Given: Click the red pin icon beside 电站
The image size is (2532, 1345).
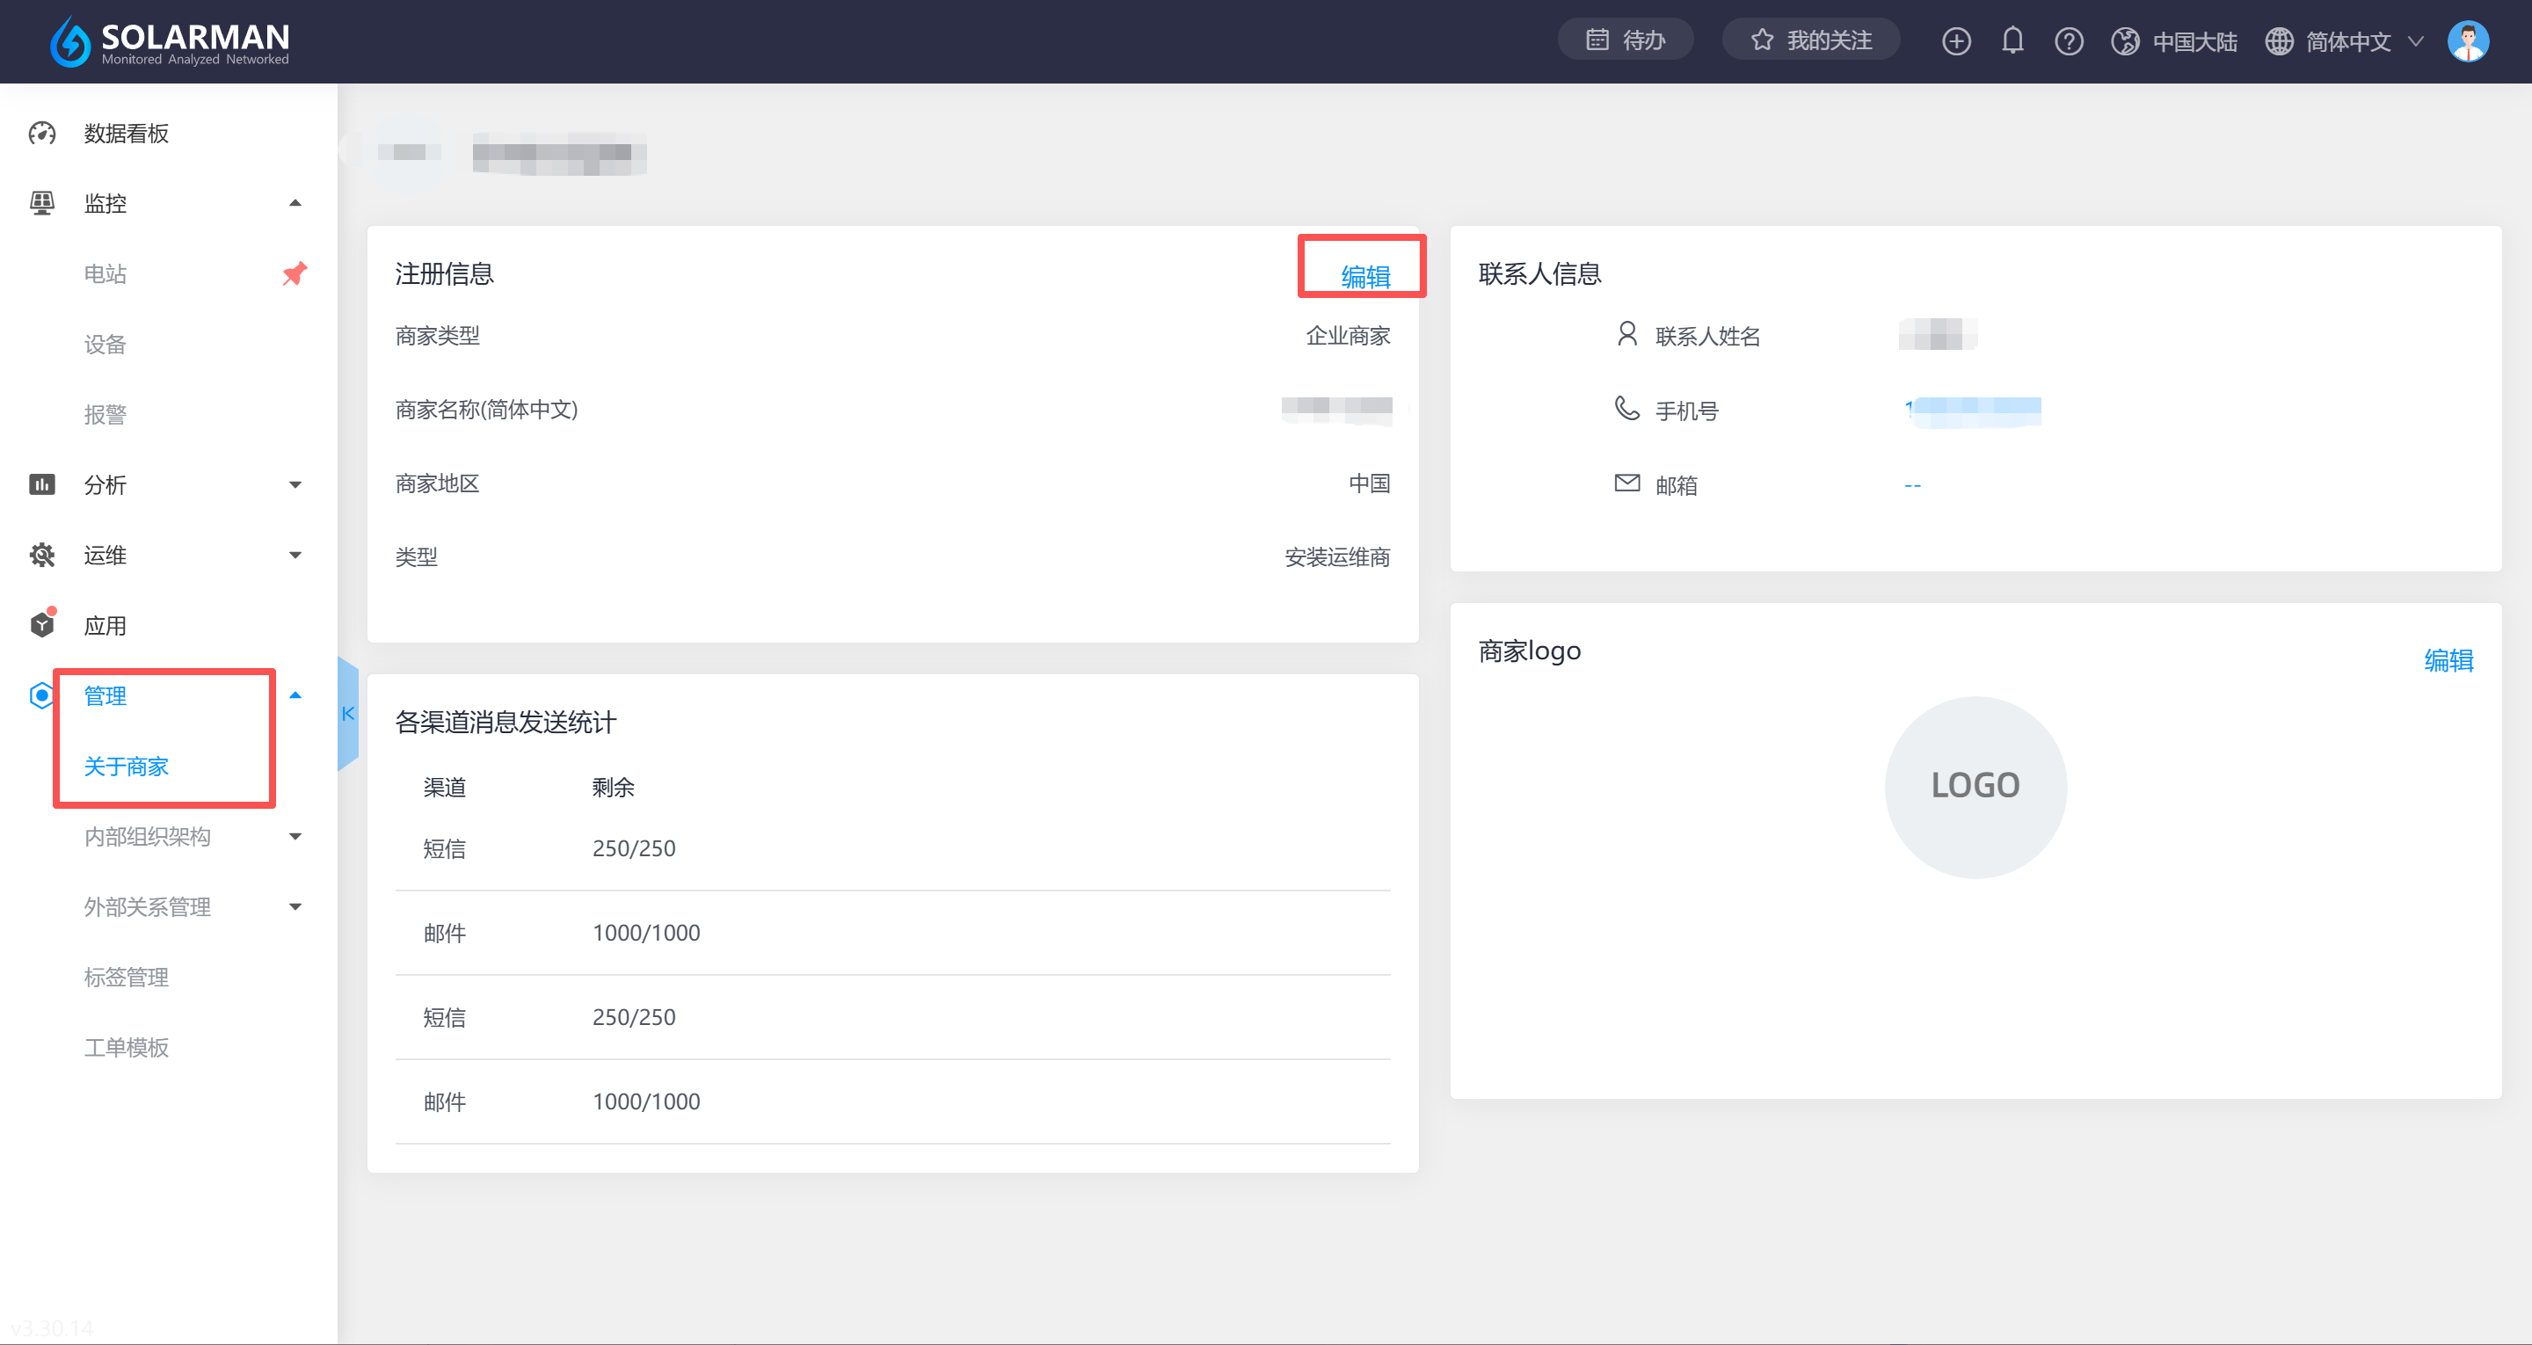Looking at the screenshot, I should 294,273.
